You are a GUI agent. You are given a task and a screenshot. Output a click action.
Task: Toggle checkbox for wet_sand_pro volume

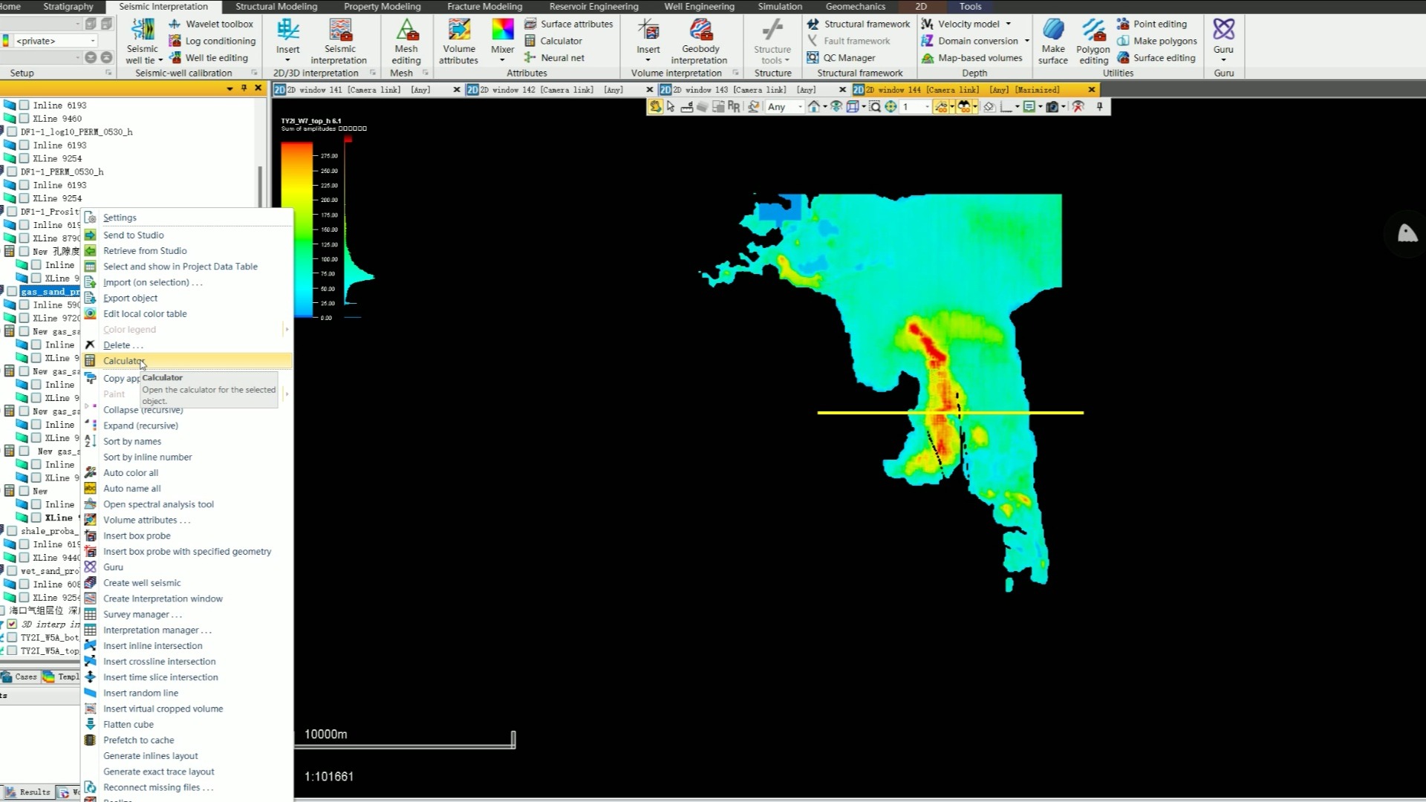(x=13, y=571)
